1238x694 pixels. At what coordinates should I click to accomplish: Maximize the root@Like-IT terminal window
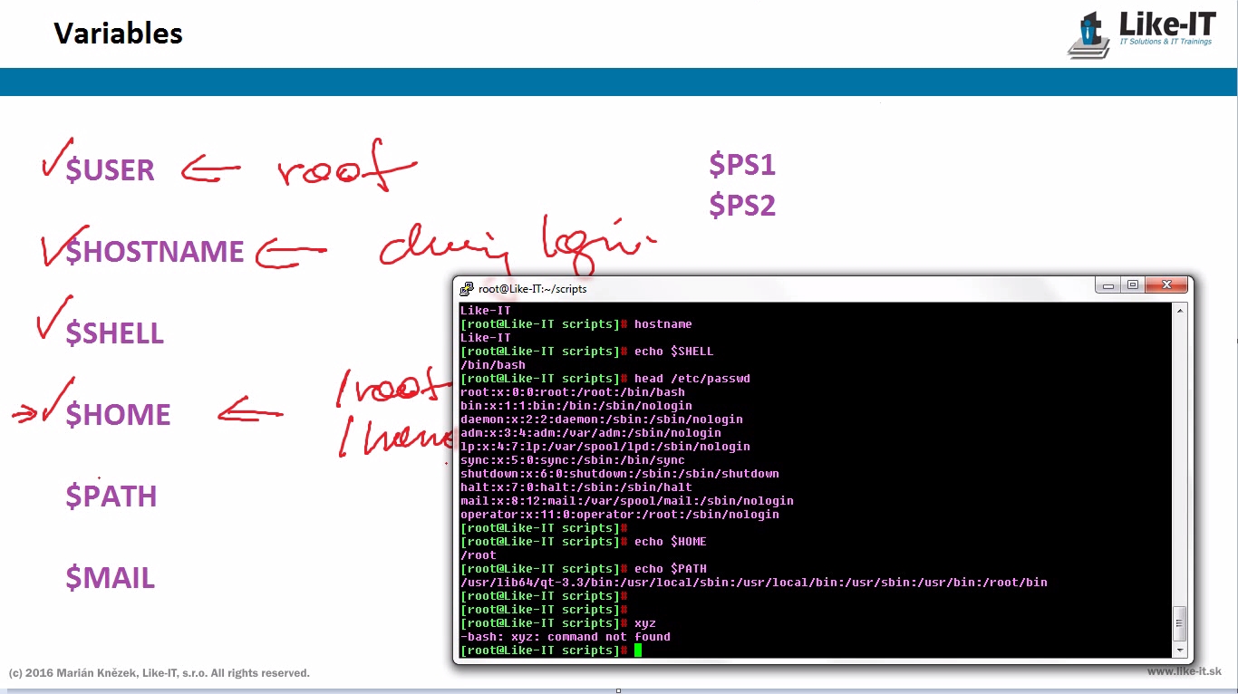pos(1132,285)
